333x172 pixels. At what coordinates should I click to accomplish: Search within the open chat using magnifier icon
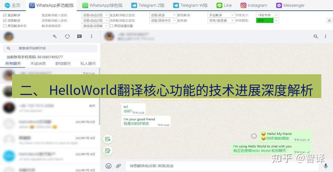[316, 36]
